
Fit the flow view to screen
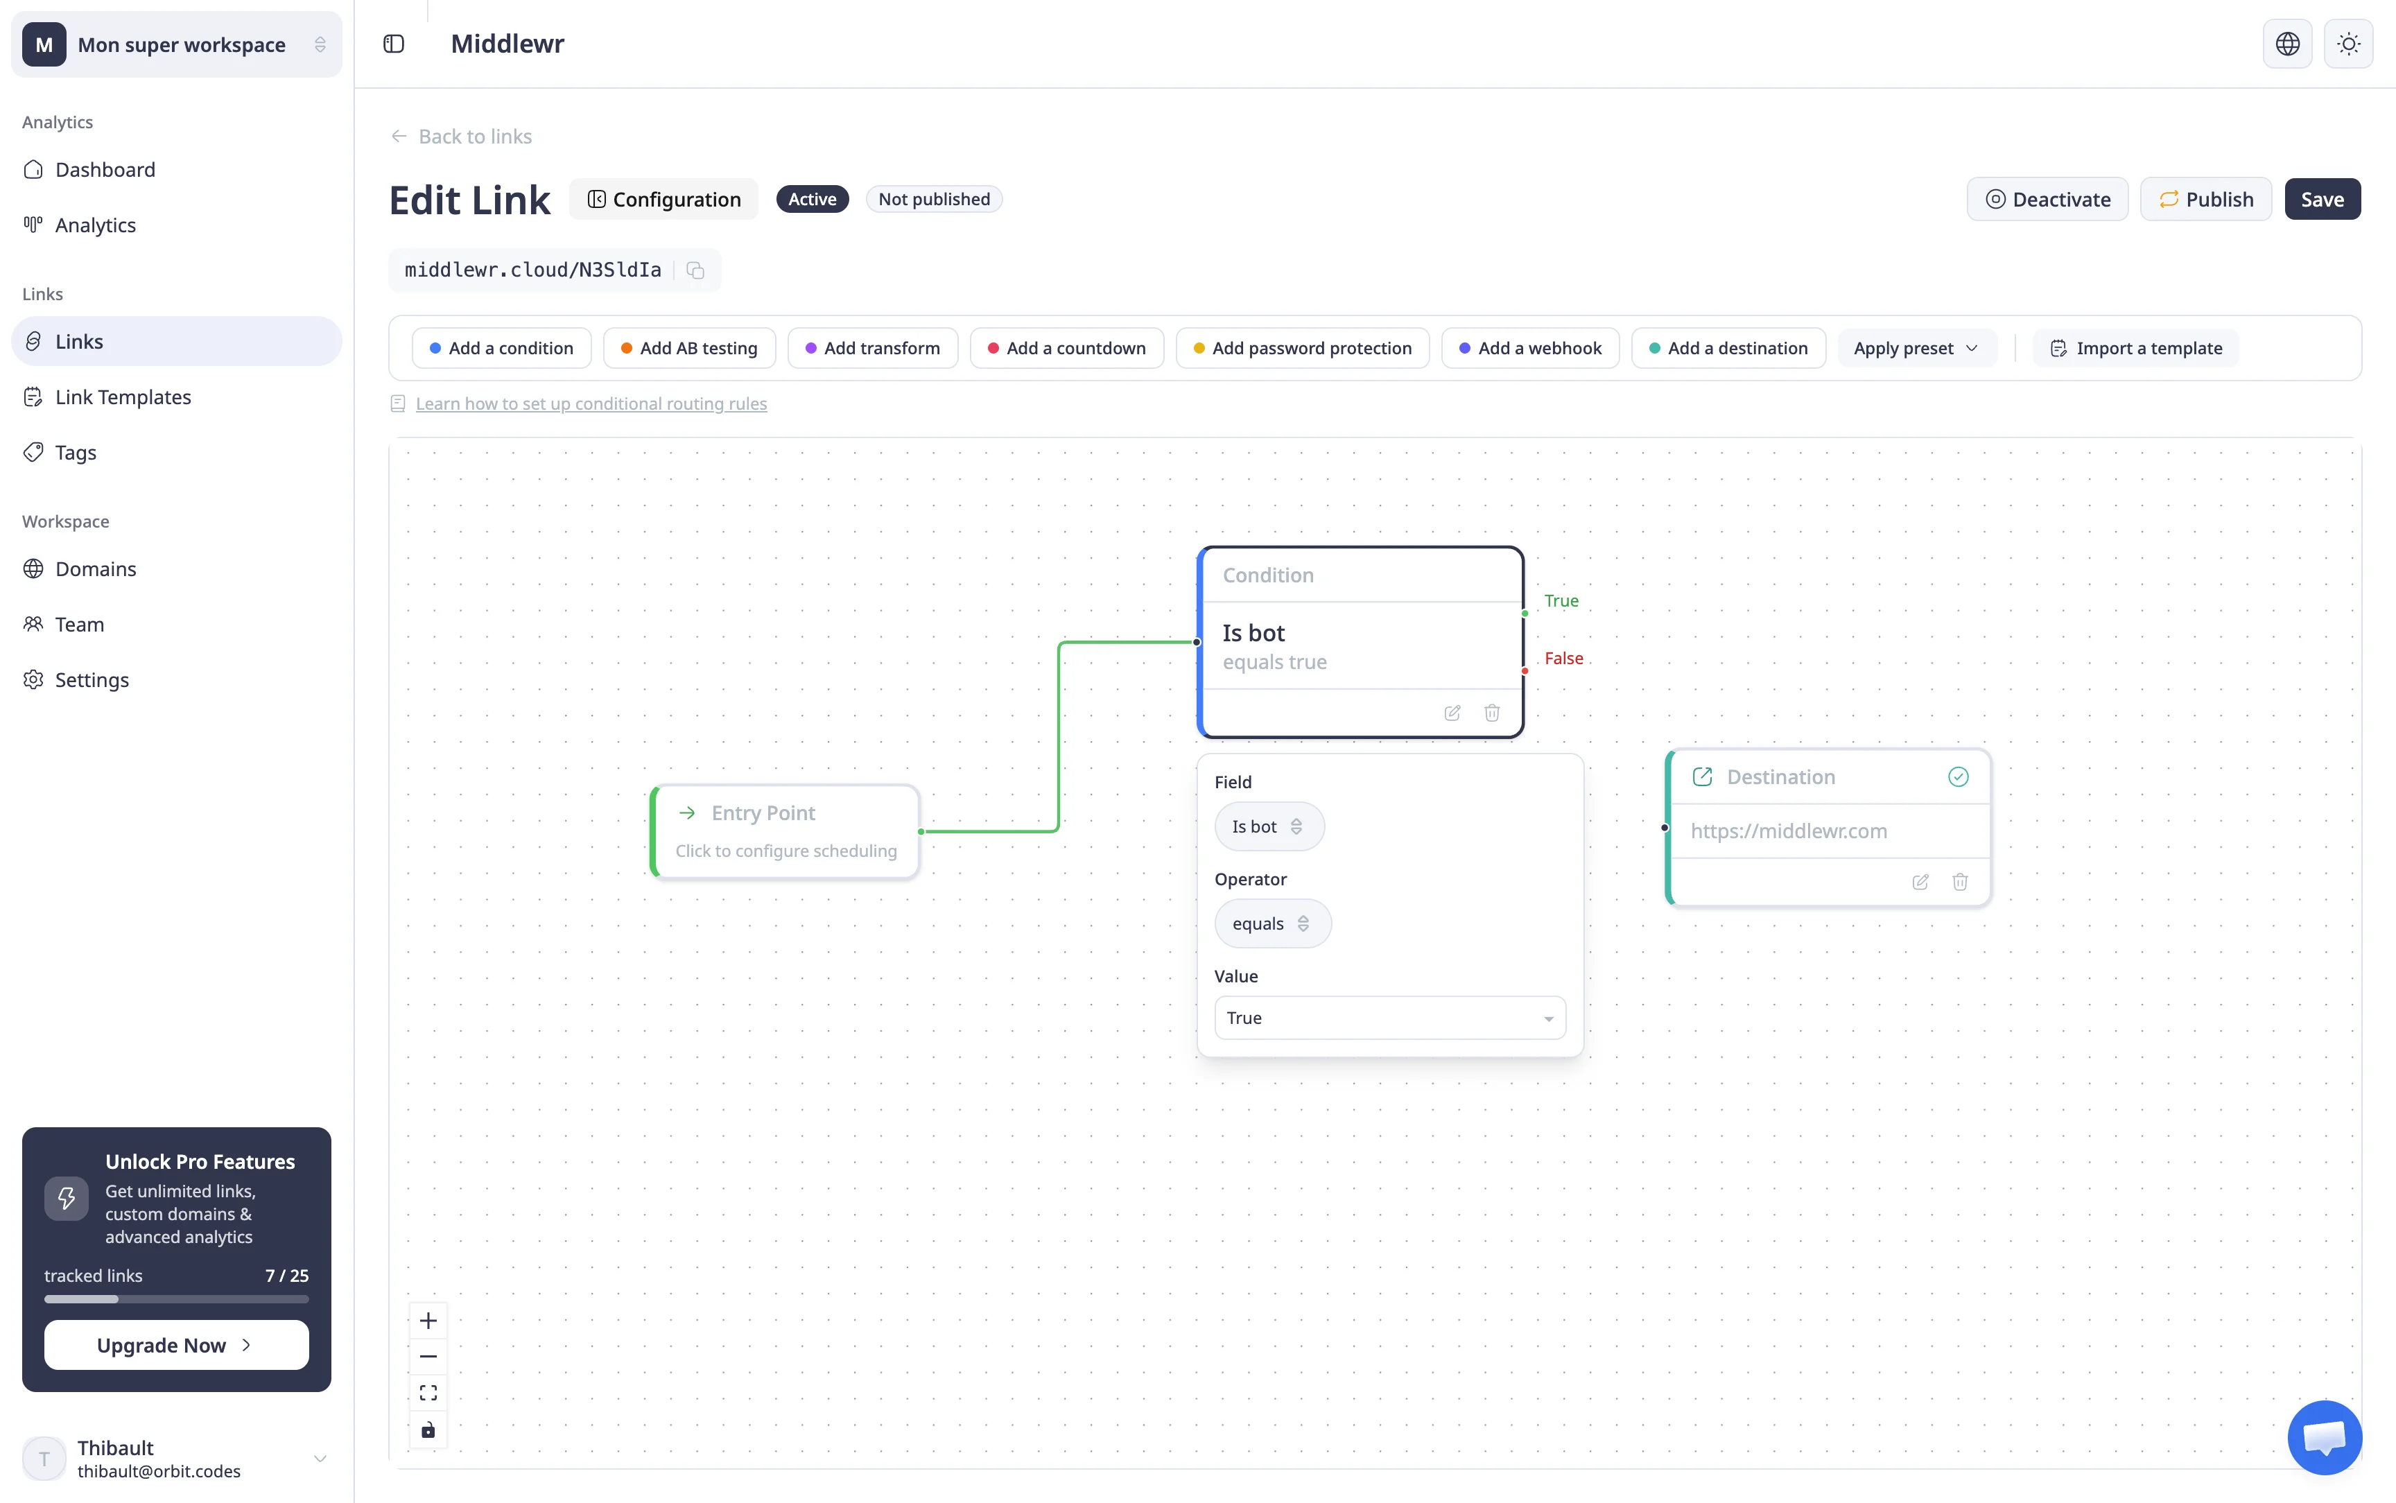[428, 1393]
